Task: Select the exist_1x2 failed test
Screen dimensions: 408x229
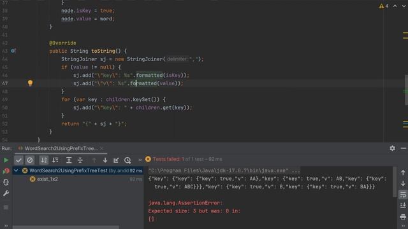Action: pos(47,179)
